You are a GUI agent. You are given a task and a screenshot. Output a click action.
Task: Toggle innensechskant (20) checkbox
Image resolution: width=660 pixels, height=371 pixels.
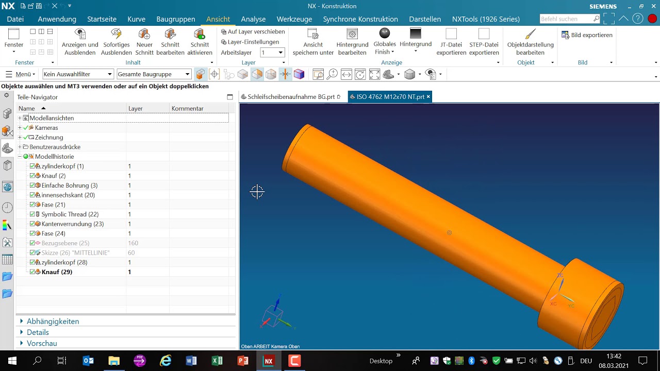(32, 195)
